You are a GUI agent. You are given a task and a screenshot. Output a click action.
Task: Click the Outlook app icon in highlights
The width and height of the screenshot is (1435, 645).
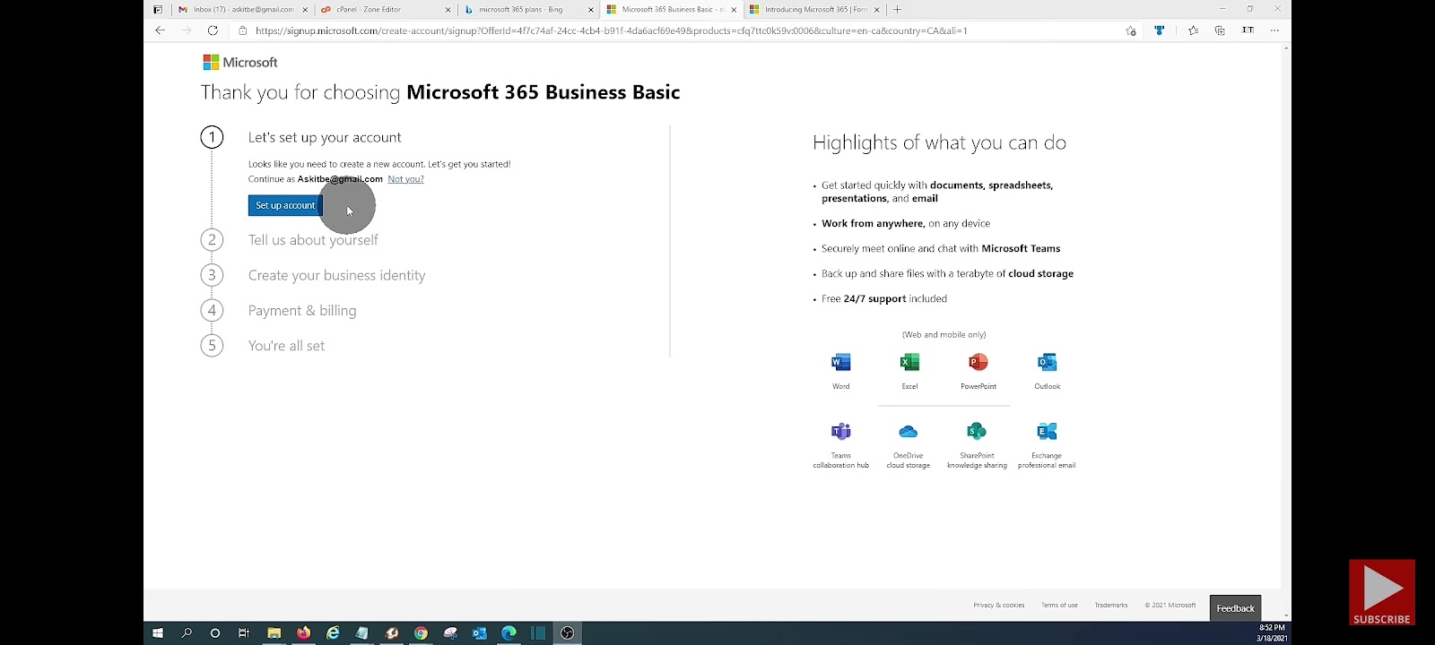coord(1047,362)
